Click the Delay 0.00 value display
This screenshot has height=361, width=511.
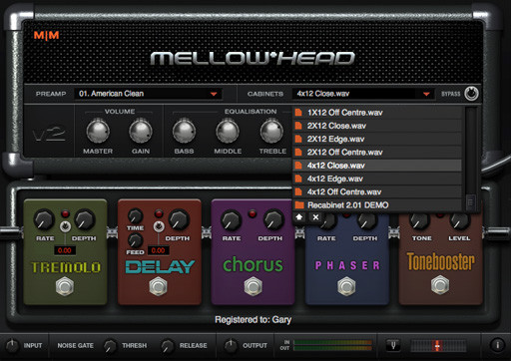coord(158,250)
